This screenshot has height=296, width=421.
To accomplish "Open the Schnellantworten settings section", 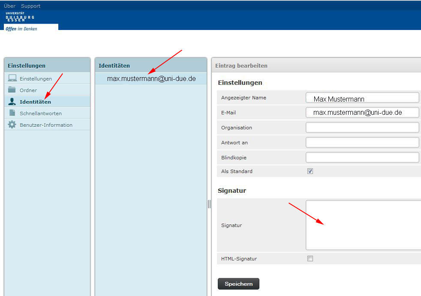I will [x=41, y=114].
